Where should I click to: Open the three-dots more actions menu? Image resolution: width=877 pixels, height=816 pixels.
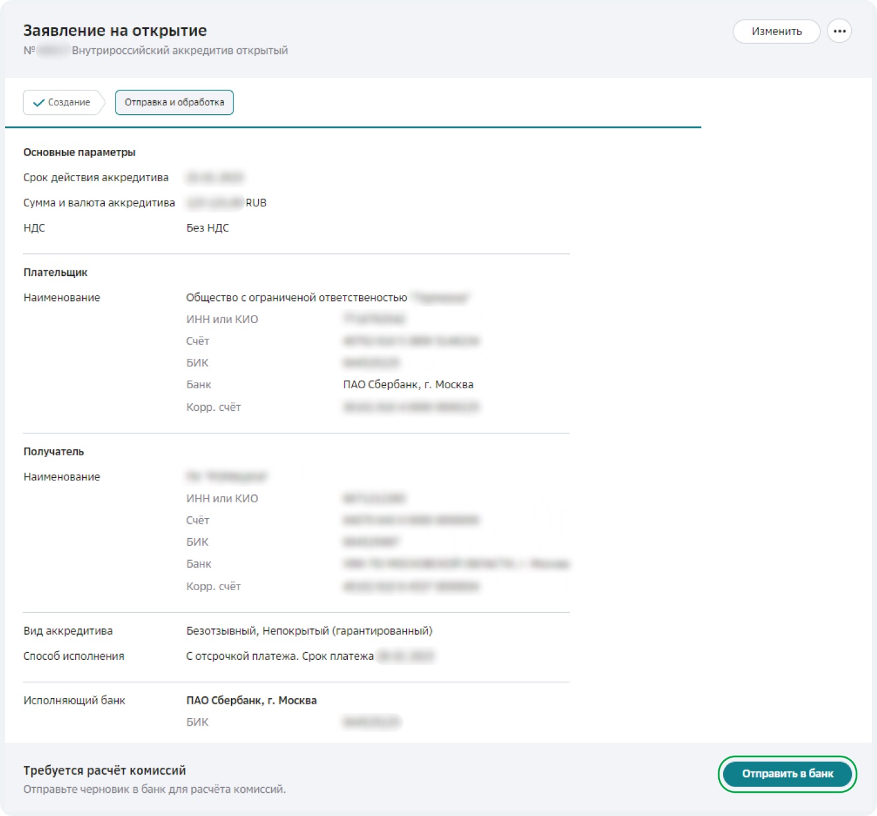[839, 31]
